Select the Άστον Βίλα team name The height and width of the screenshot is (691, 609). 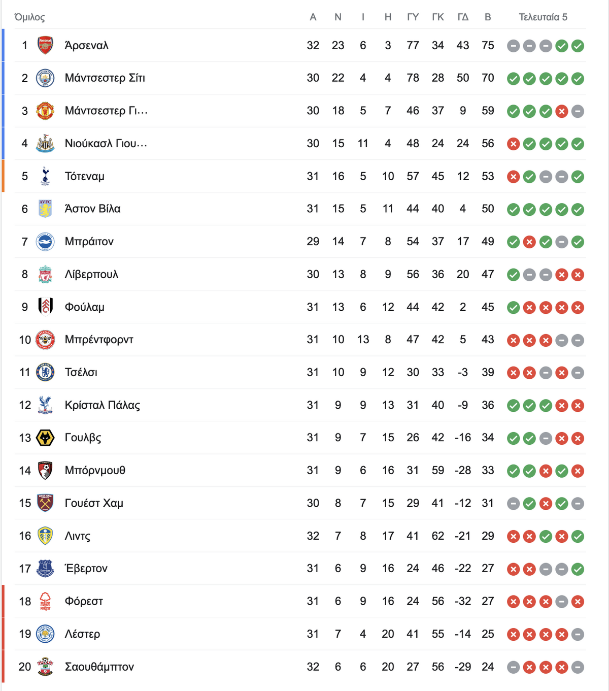92,209
